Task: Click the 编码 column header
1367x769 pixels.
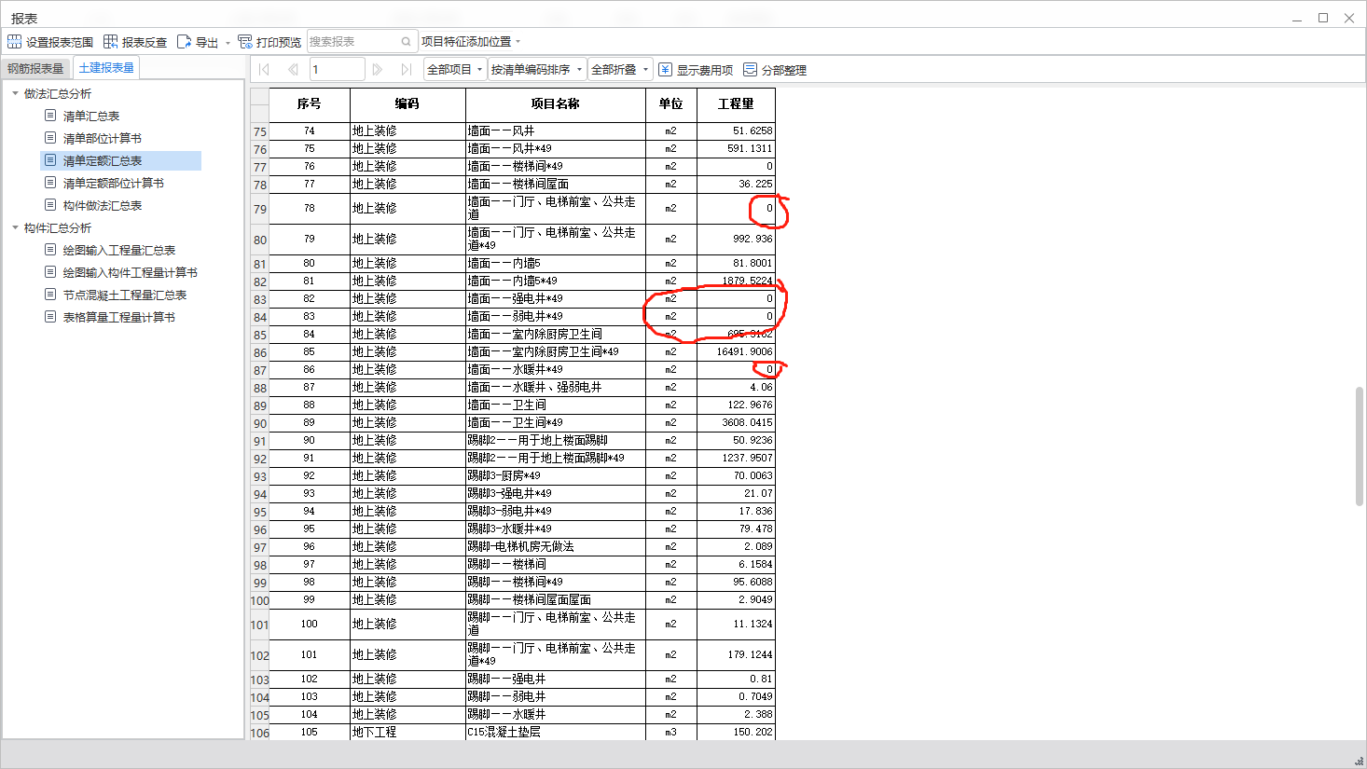Action: point(407,104)
